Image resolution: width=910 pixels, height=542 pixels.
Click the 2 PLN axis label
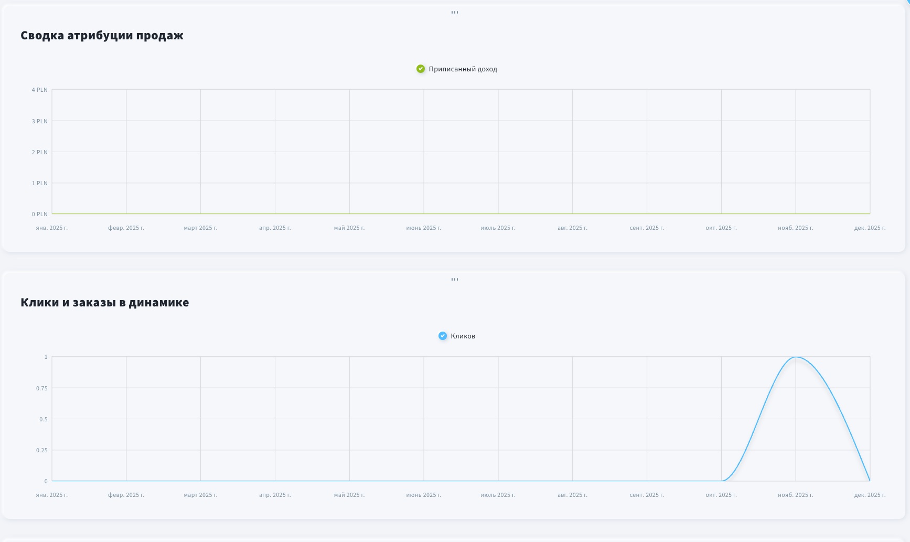point(39,152)
